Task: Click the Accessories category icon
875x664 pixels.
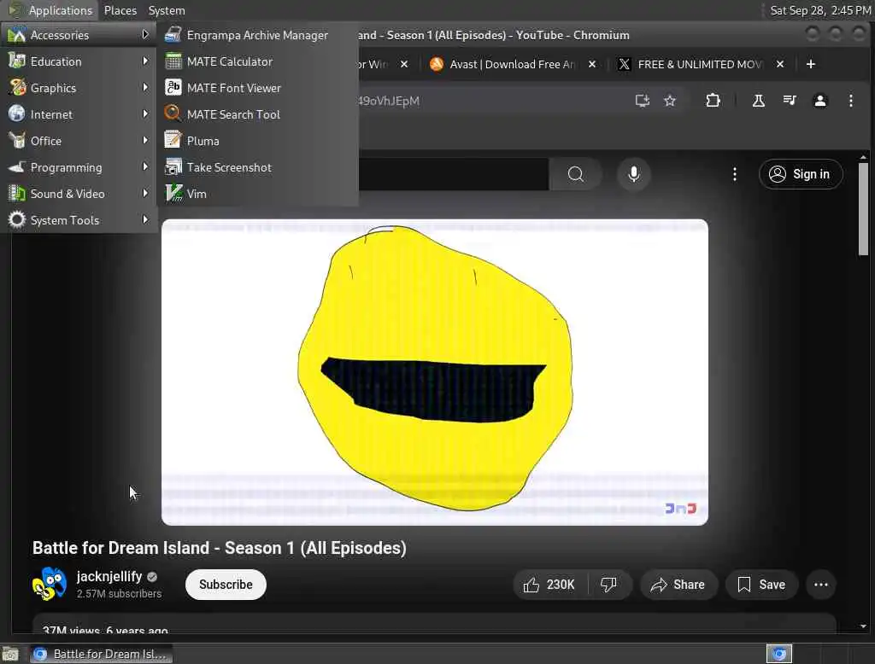Action: tap(17, 35)
